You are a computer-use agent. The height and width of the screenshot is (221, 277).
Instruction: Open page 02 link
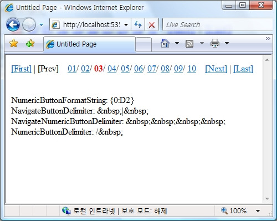[x=85, y=69]
